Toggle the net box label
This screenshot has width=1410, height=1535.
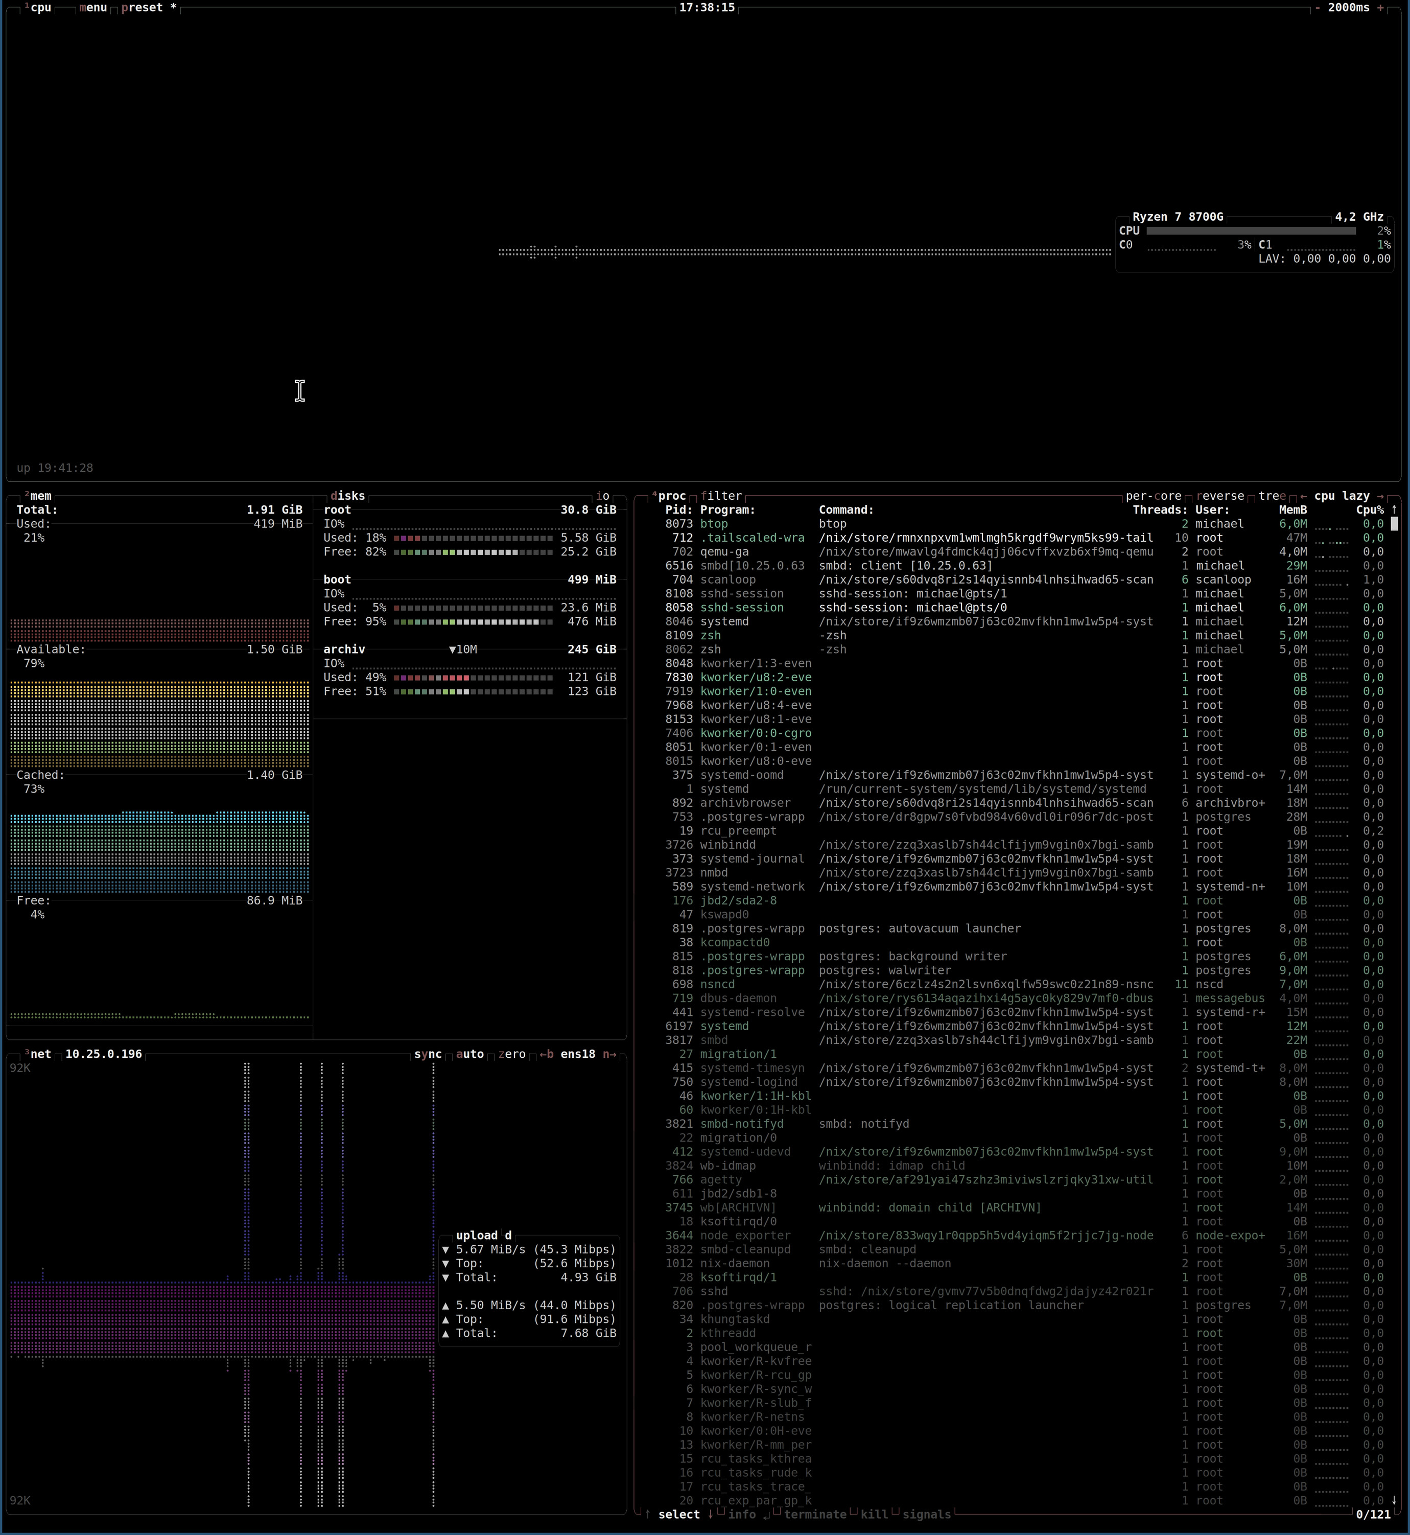[x=38, y=1054]
